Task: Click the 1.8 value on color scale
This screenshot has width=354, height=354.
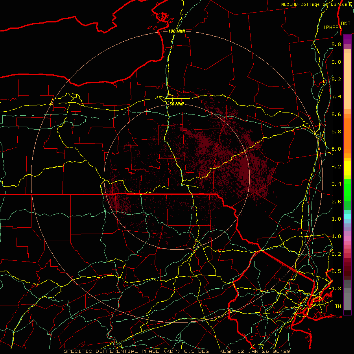Action: [x=336, y=219]
